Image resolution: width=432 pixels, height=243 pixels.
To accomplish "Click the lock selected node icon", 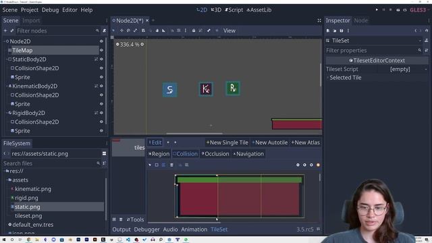I will point(194,30).
